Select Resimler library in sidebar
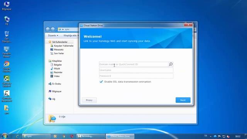This screenshot has width=247, height=139. click(x=56, y=72)
